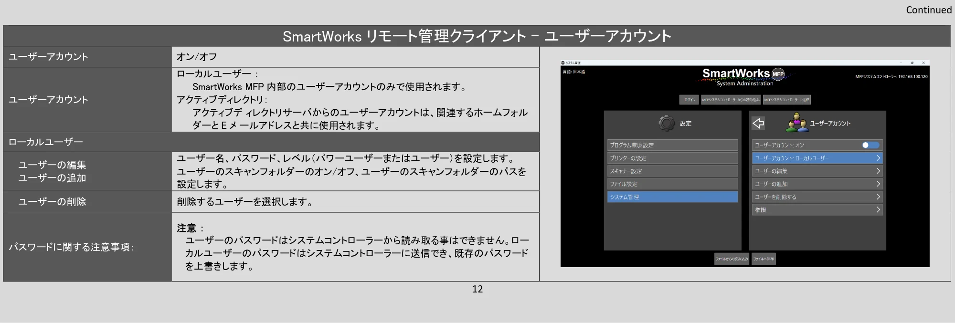Screen dimensions: 955x323
Task: Open ユーザーの追加 with its chevron
Action: (878, 184)
